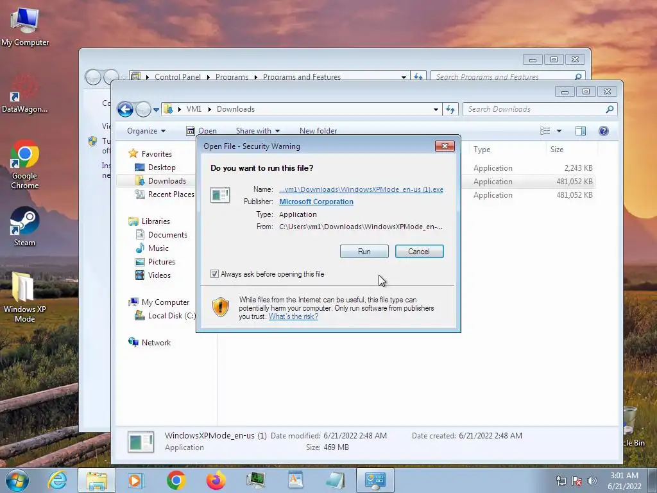Open WordPad-style taskbar icon with letter A
657x493 pixels.
(x=295, y=480)
